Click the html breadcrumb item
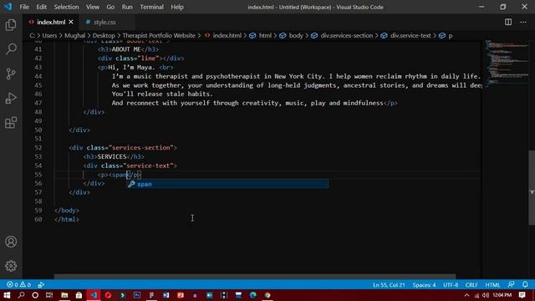Screen dimensions: 535x301 (265, 35)
